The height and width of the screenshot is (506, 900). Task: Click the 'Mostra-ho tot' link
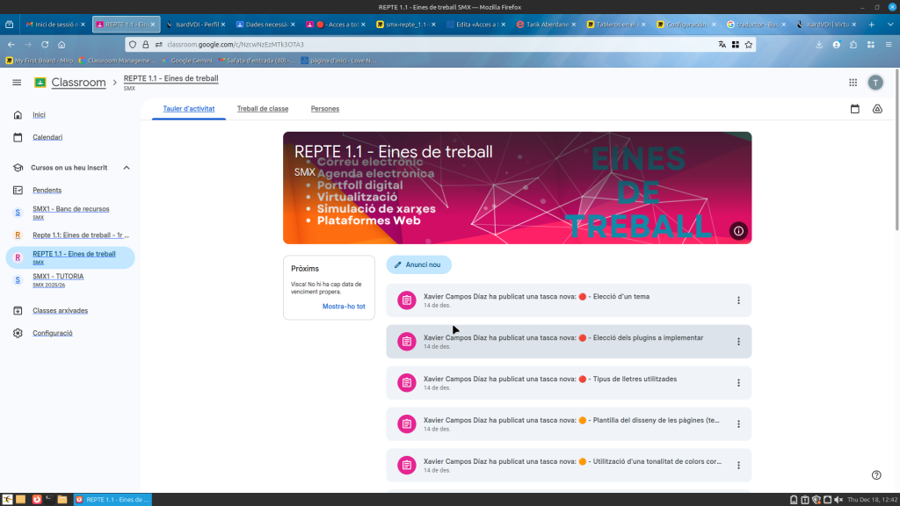coord(344,307)
